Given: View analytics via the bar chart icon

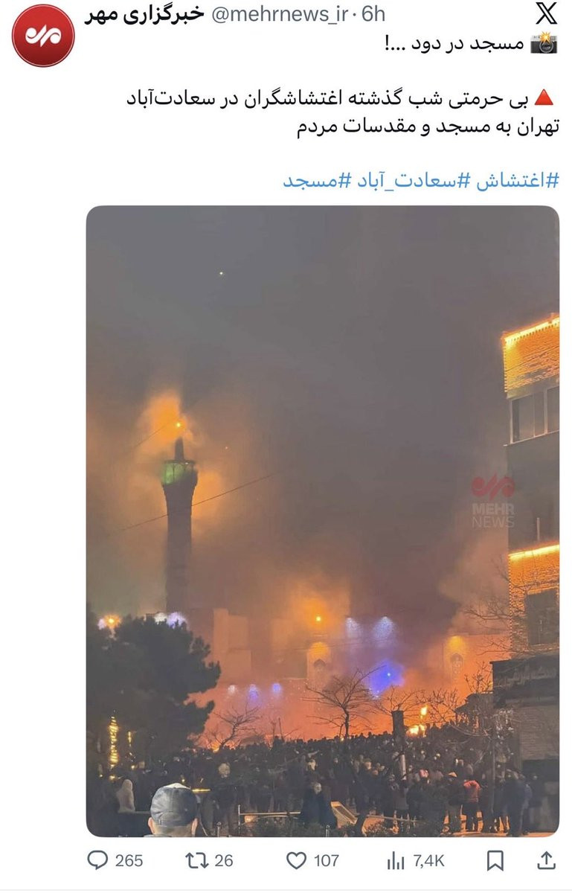Looking at the screenshot, I should 396,861.
